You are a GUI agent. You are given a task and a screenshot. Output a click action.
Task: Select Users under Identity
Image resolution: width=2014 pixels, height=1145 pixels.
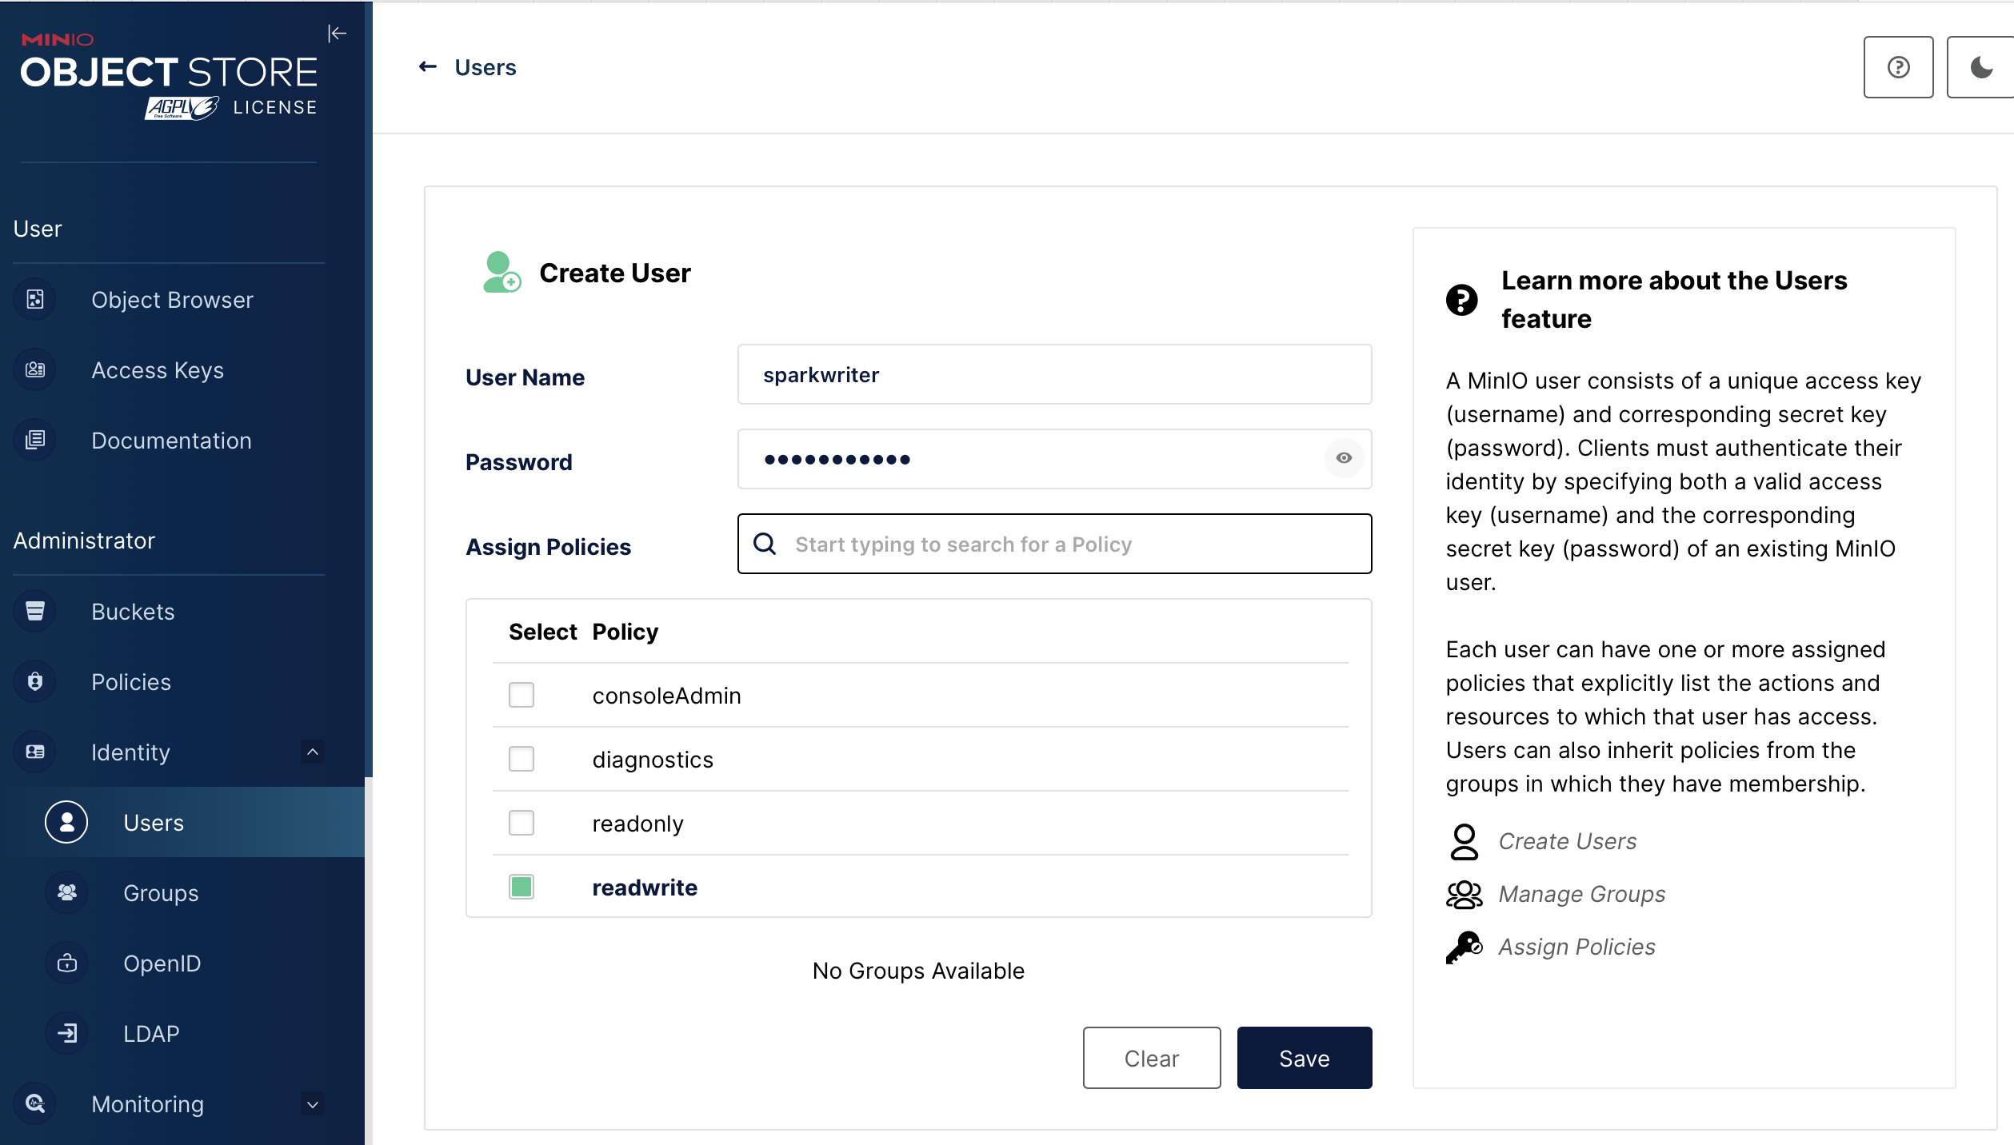(x=154, y=823)
